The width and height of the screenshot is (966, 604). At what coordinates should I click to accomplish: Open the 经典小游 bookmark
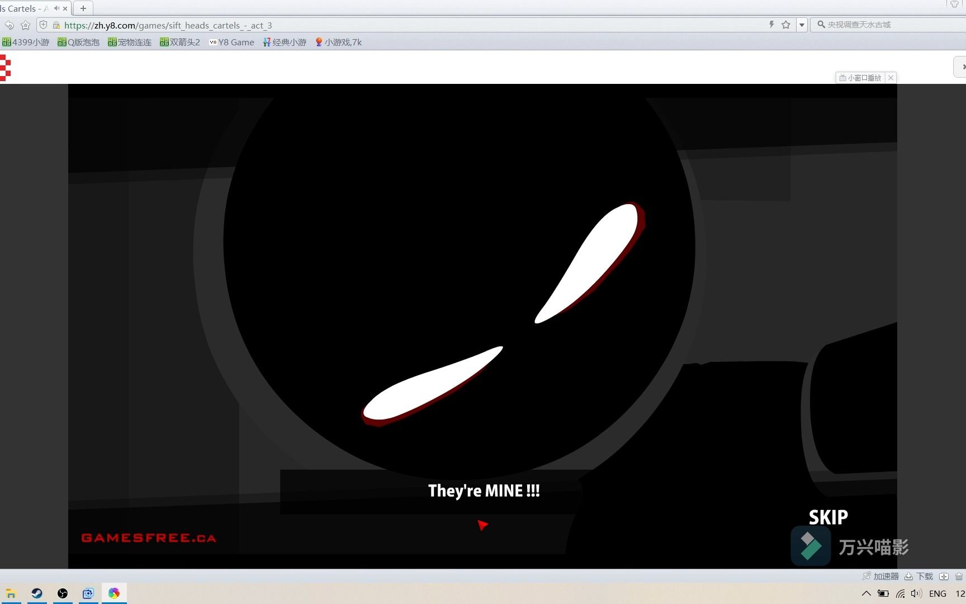coord(285,42)
